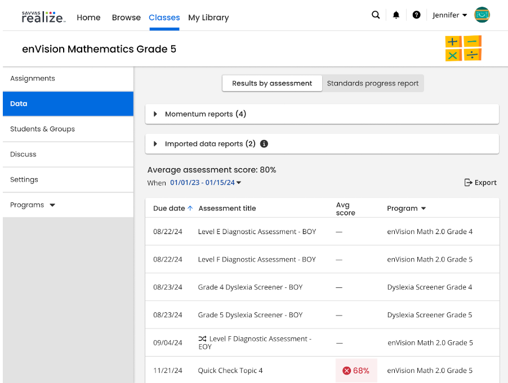Click Dyslexia Screener Grade 5 program cell
Screen dimensions: 508x383
(x=430, y=315)
